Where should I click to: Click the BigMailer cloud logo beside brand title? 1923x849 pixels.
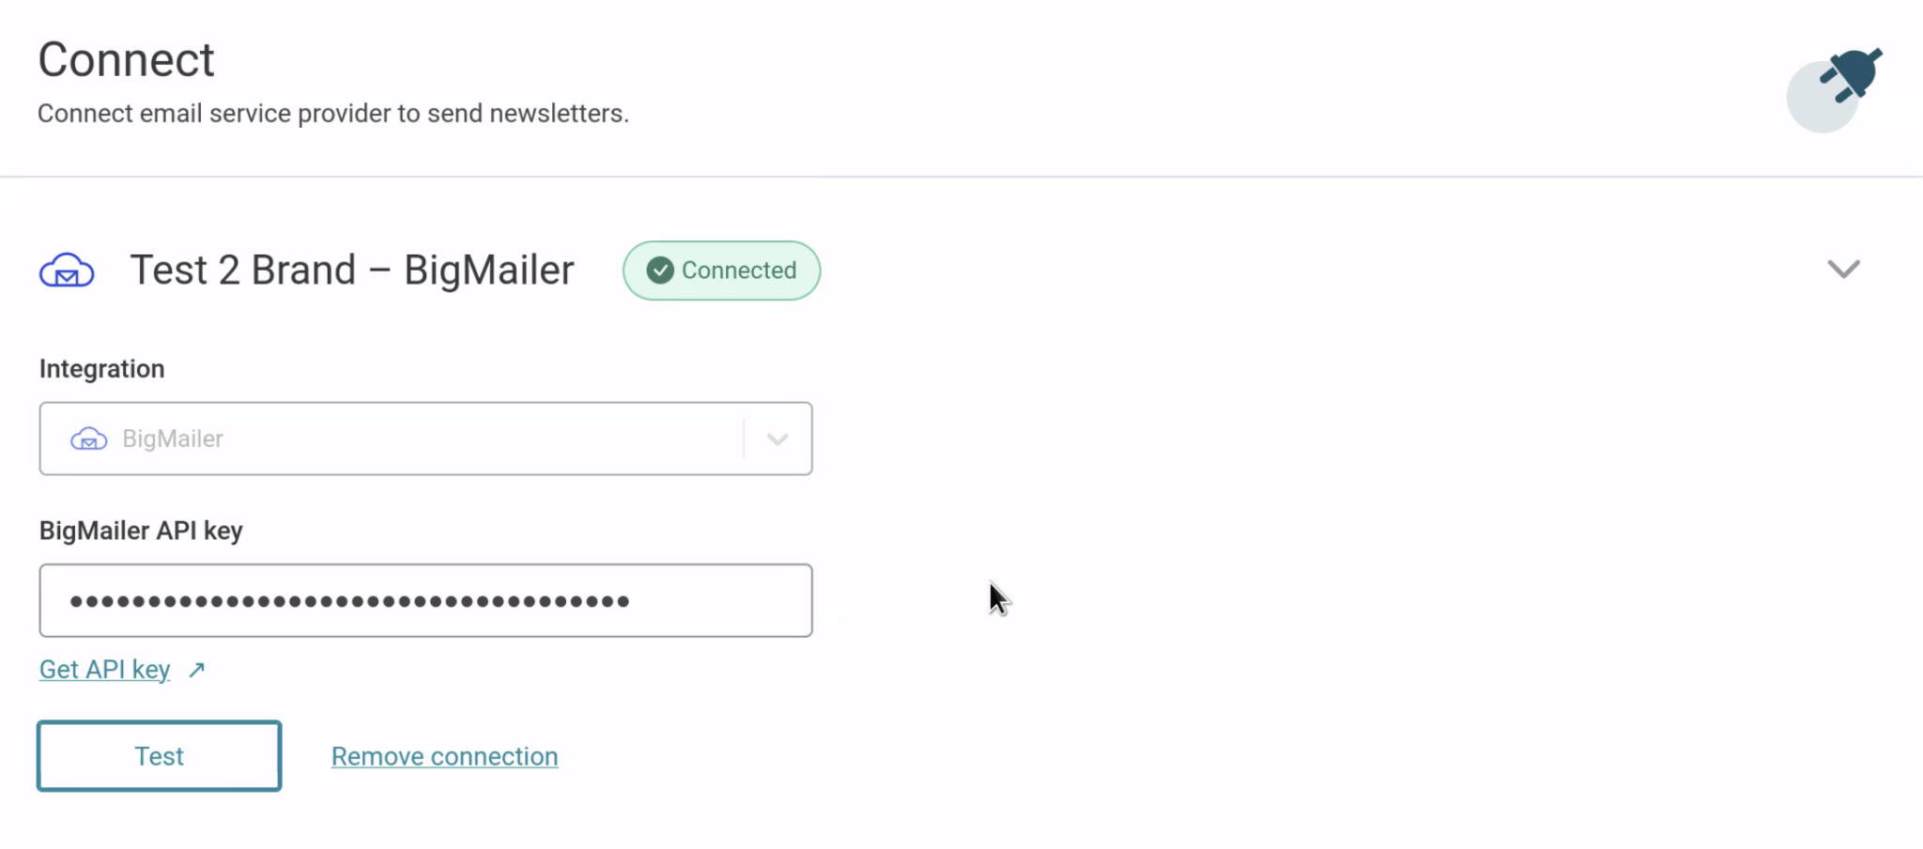pos(67,270)
